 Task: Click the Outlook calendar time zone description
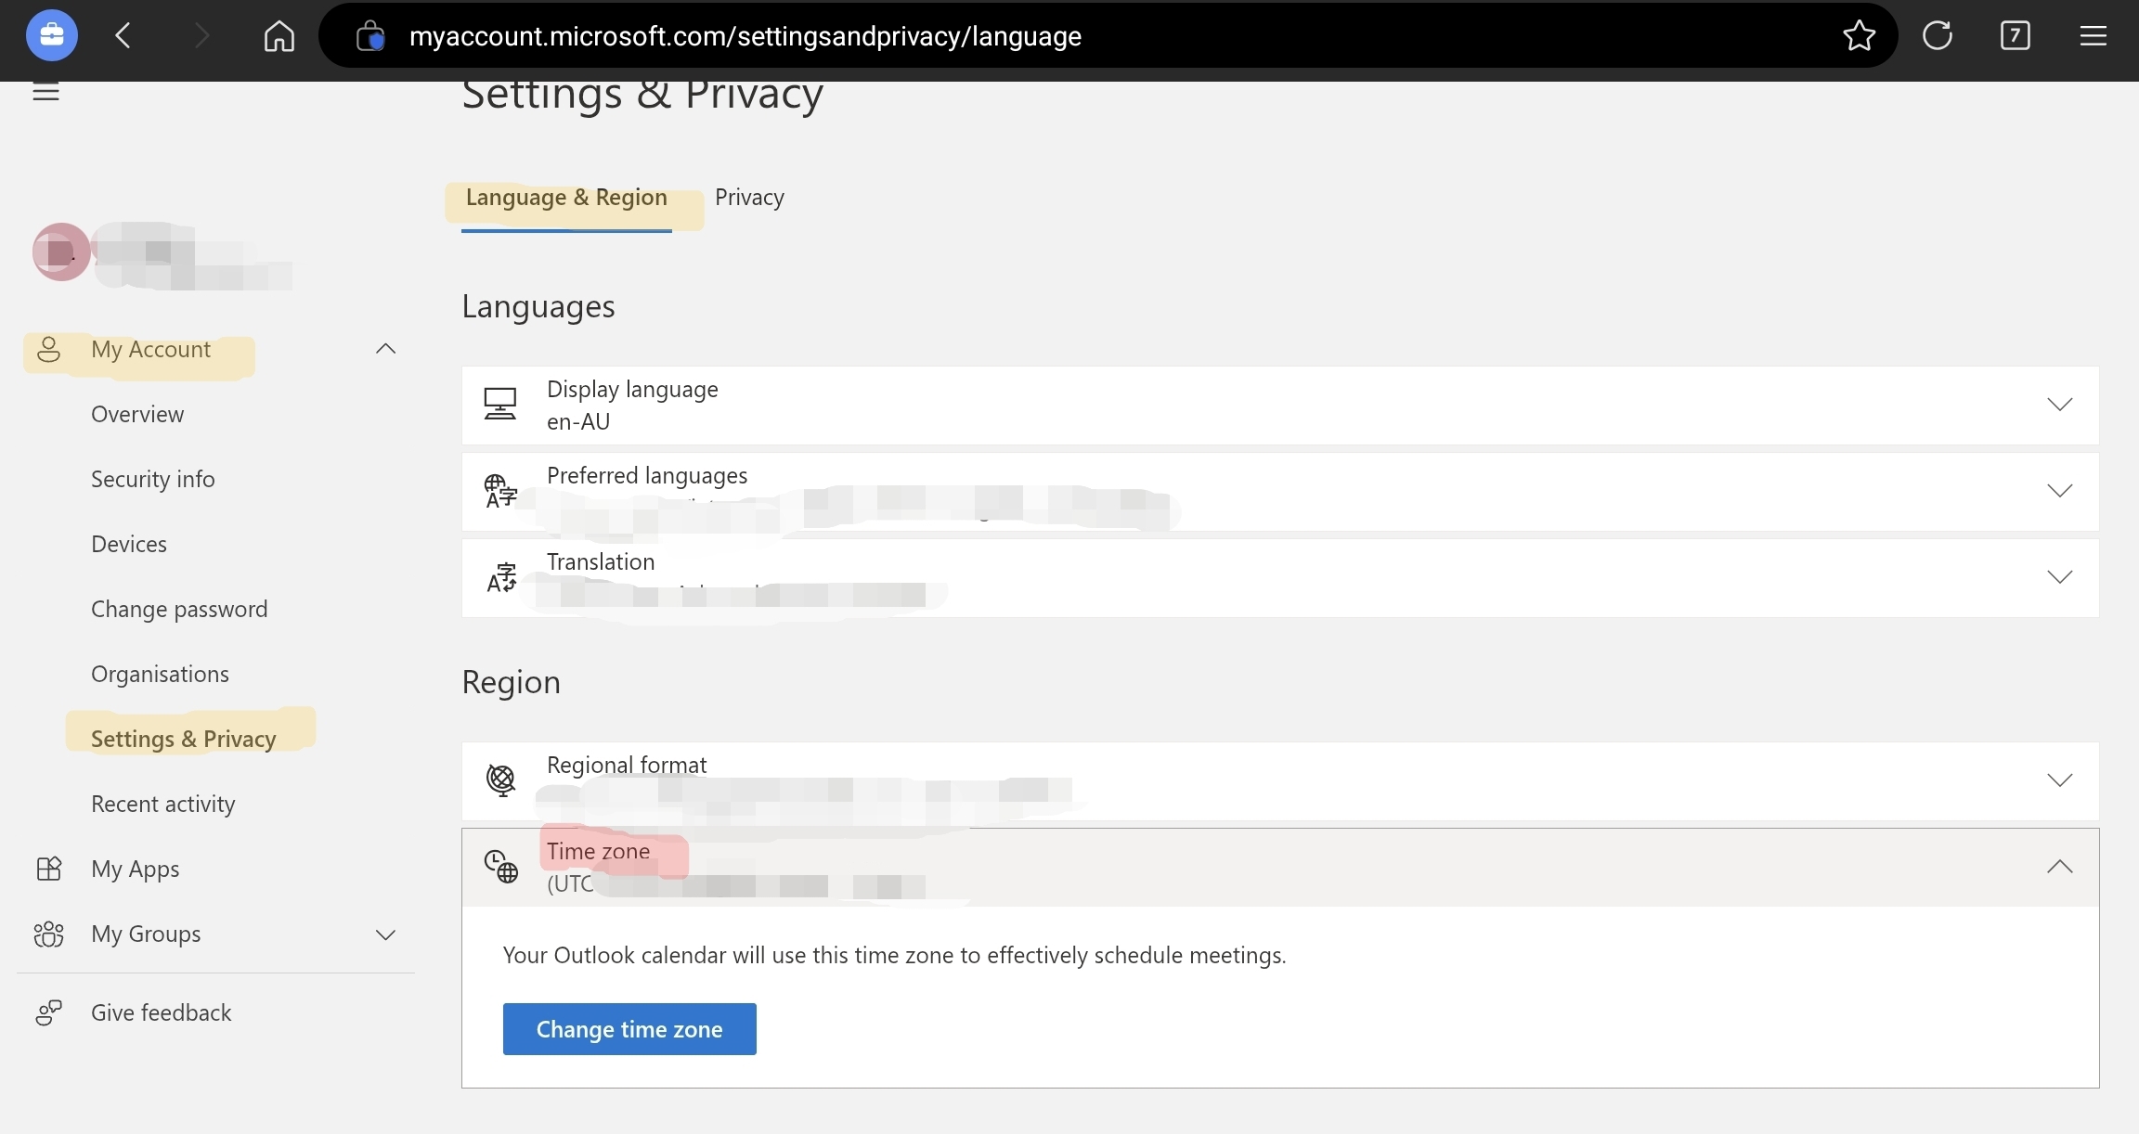(x=895, y=956)
